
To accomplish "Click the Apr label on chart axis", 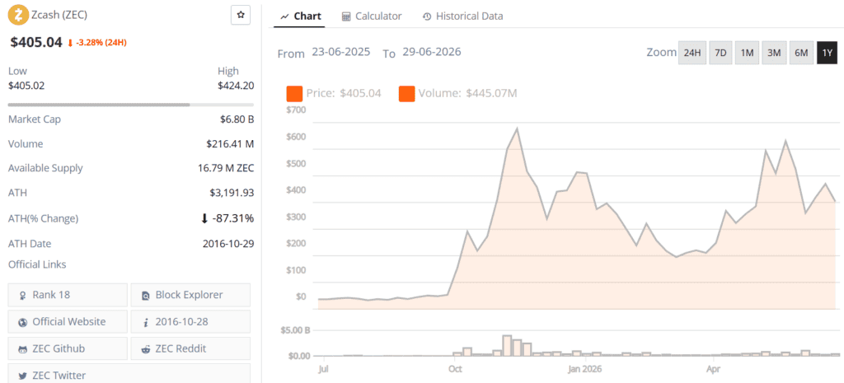I will (x=714, y=370).
